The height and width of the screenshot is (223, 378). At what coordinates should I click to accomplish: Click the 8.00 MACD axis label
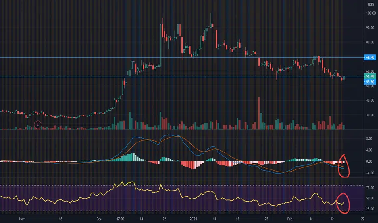tap(369, 139)
